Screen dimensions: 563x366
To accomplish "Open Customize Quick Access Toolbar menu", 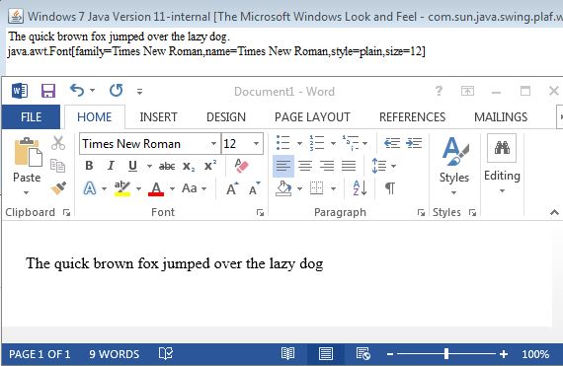I will coord(139,92).
